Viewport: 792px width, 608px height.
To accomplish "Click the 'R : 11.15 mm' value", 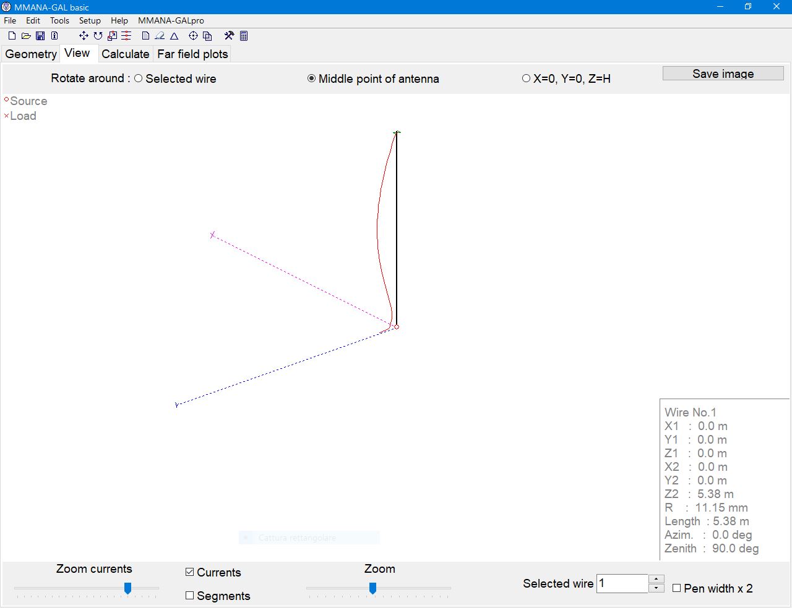I will point(706,507).
